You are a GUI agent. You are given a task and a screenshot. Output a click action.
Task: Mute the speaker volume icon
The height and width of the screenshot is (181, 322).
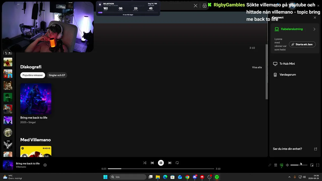click(287, 165)
